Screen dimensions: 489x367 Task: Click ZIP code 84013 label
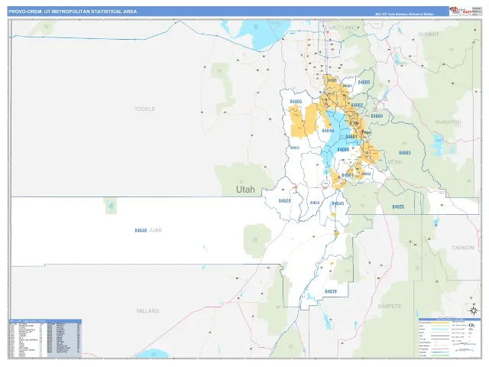coord(295,148)
